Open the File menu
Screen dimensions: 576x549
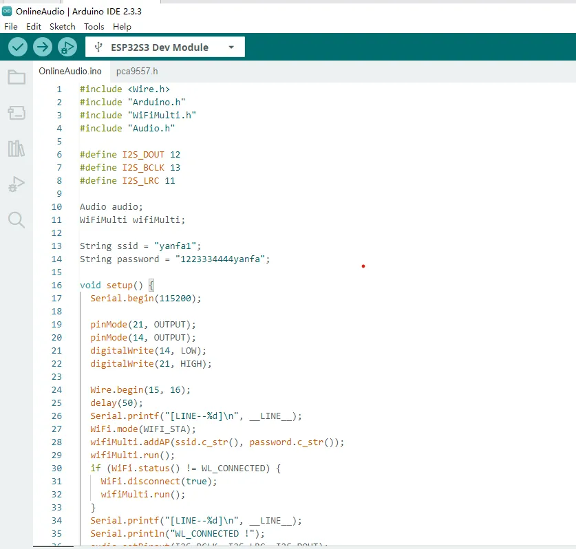click(x=10, y=27)
